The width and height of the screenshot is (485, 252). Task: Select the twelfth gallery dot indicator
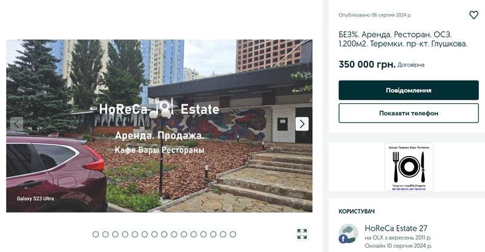204,234
